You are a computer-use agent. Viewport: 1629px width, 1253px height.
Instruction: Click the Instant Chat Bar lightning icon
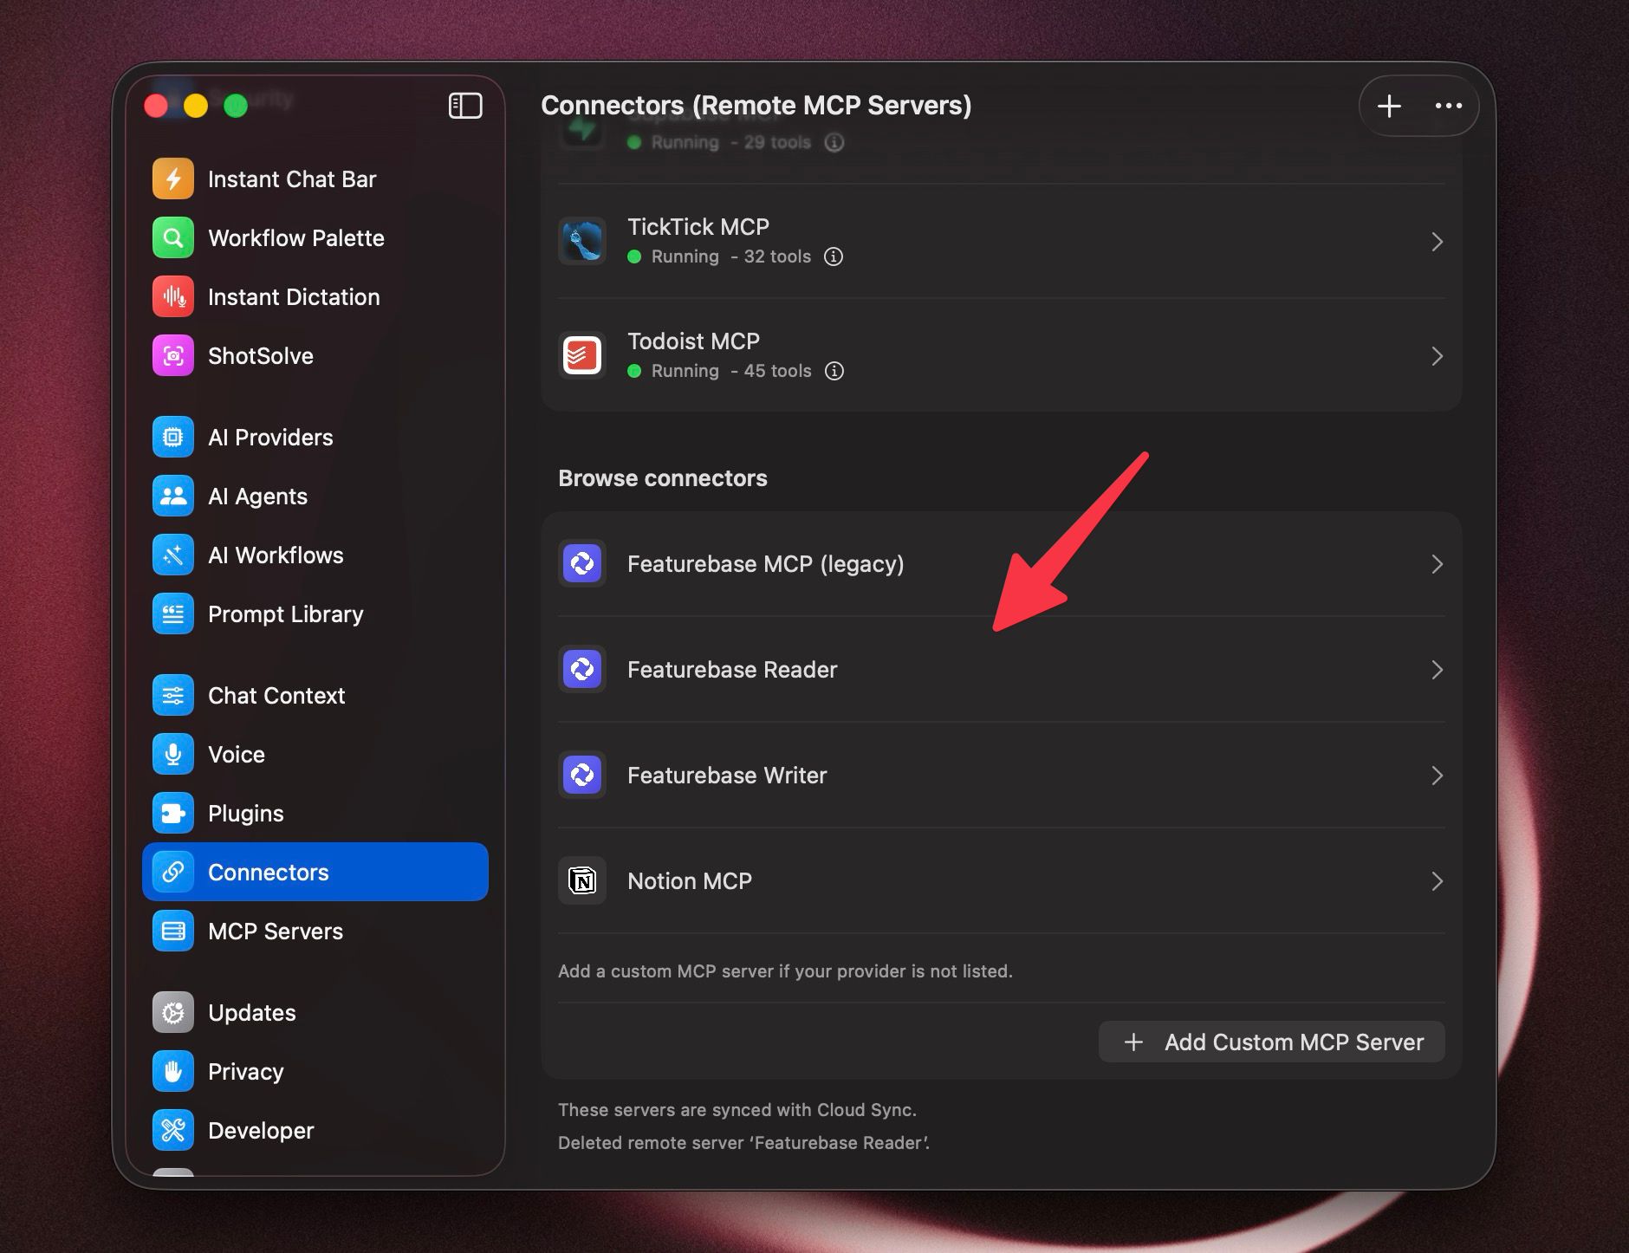173,179
